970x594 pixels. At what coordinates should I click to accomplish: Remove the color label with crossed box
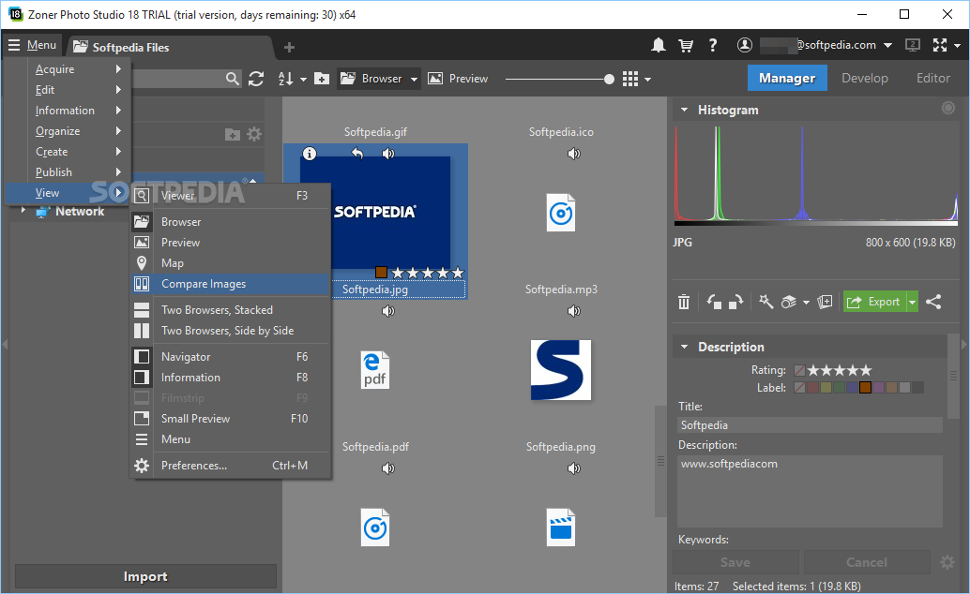coord(799,388)
